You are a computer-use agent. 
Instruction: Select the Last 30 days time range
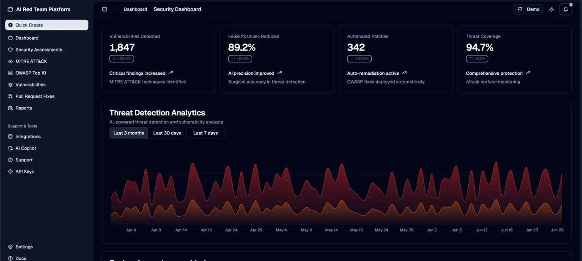[x=167, y=133]
